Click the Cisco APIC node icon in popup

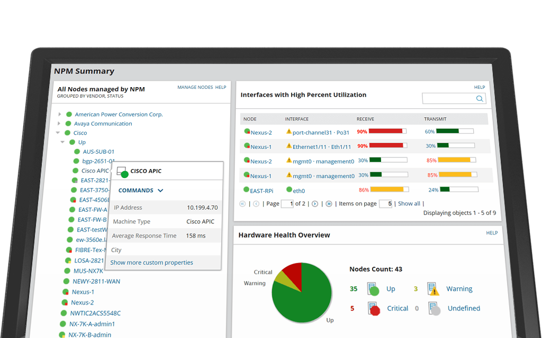[x=122, y=172]
